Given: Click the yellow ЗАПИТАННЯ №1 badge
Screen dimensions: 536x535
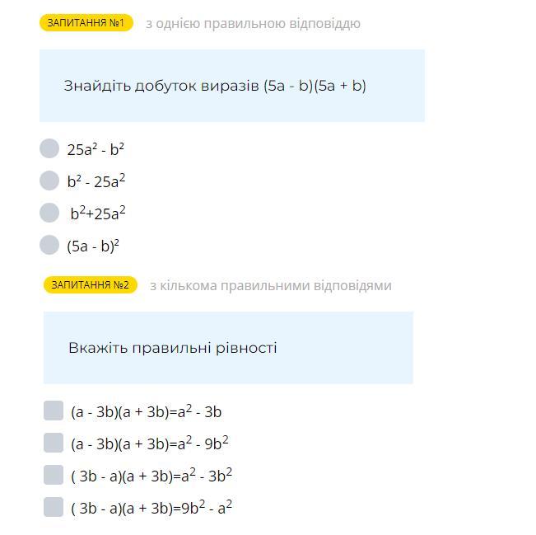Looking at the screenshot, I should point(86,23).
